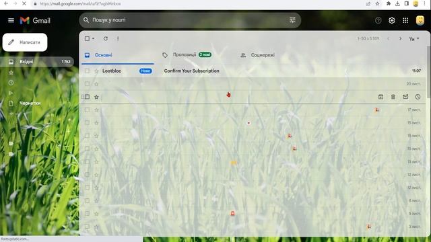Open Snoozed folder clock icon
Image resolution: width=431 pixels, height=242 pixels.
click(11, 83)
